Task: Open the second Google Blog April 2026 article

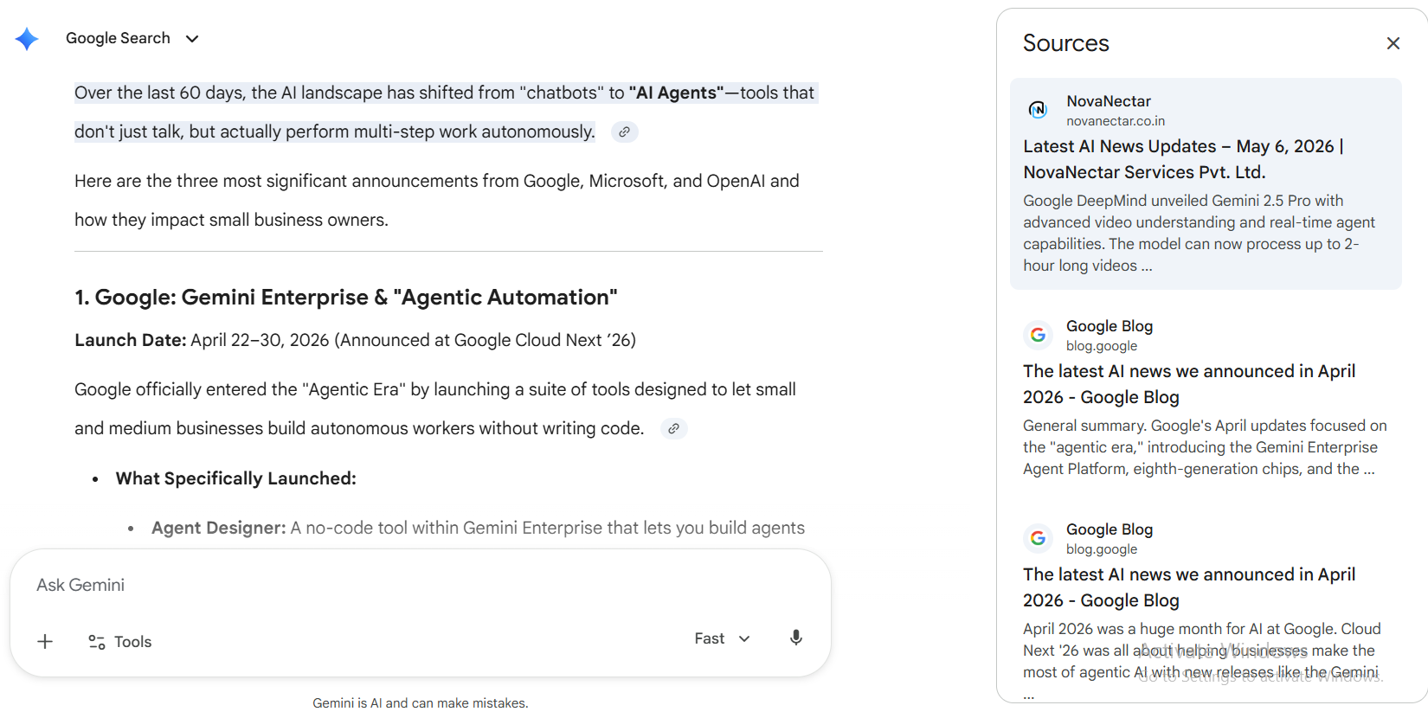Action: (x=1189, y=587)
